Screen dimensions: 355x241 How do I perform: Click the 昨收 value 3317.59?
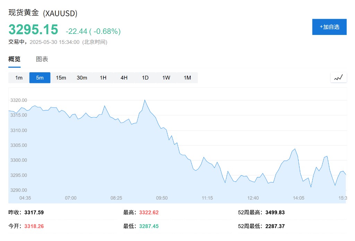(x=34, y=212)
